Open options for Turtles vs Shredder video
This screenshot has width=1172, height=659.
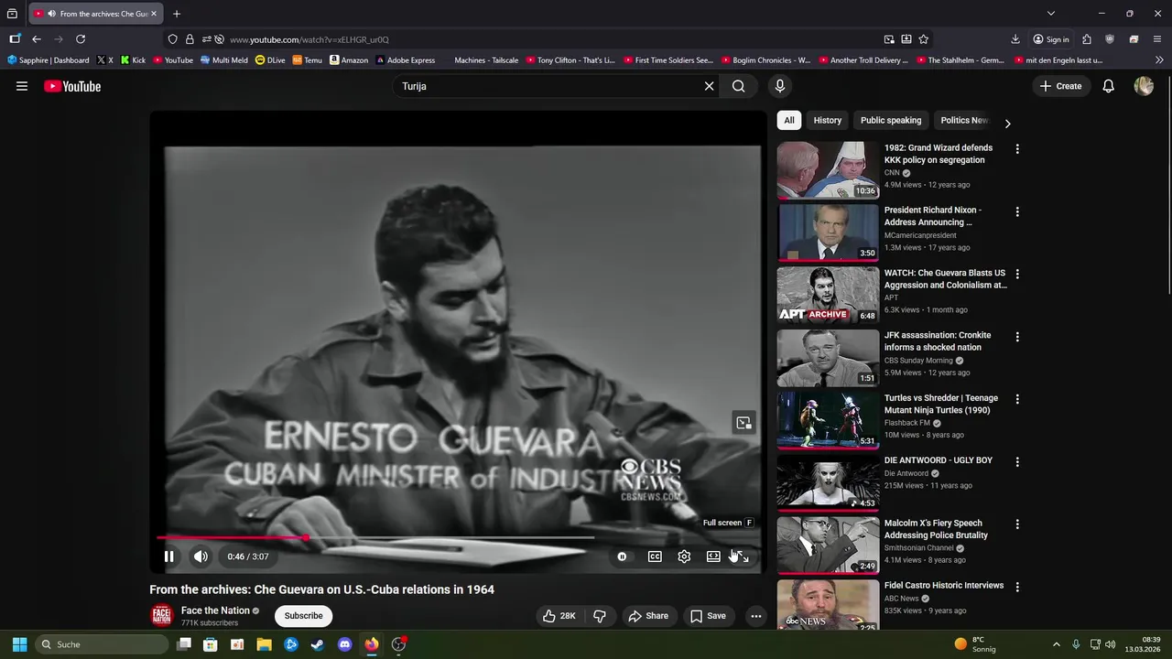point(1017,399)
